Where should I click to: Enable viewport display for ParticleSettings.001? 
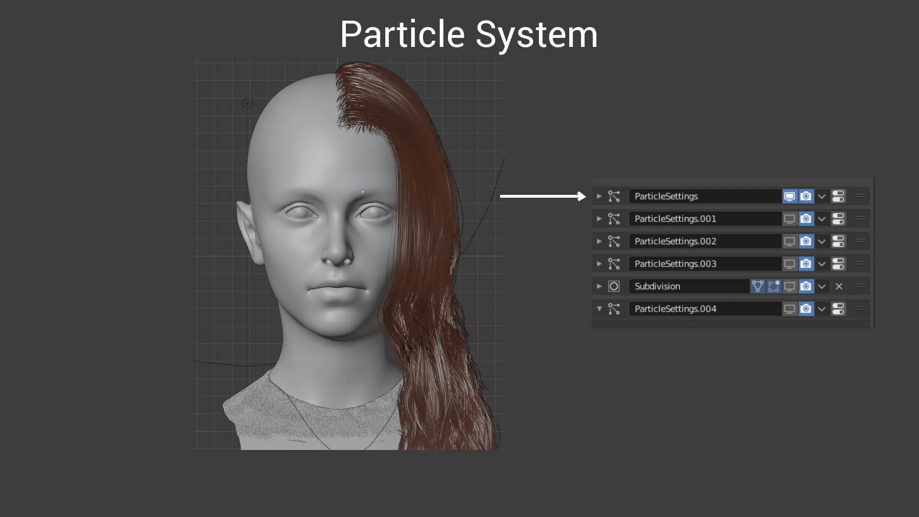pyautogui.click(x=789, y=219)
